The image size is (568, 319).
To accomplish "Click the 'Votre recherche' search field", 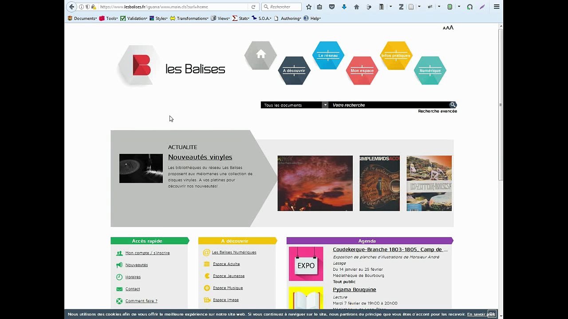I will (x=388, y=105).
